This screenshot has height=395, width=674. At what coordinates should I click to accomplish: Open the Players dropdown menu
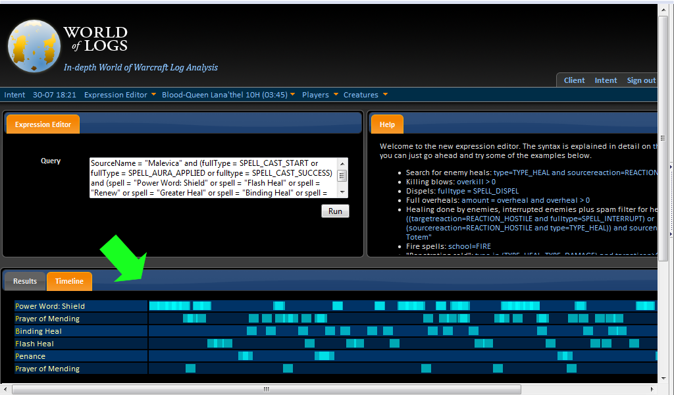tap(320, 95)
